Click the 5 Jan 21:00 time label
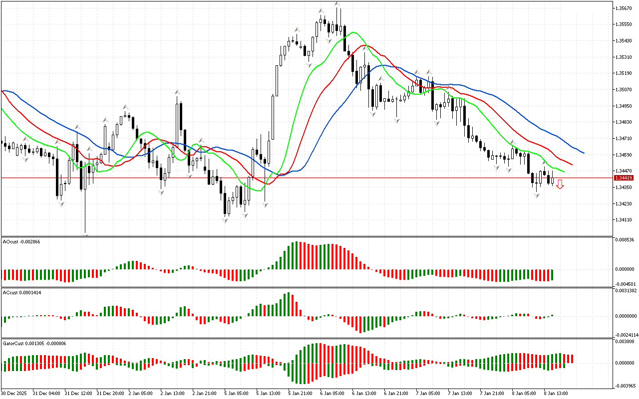The height and width of the screenshot is (399, 639). 301,393
